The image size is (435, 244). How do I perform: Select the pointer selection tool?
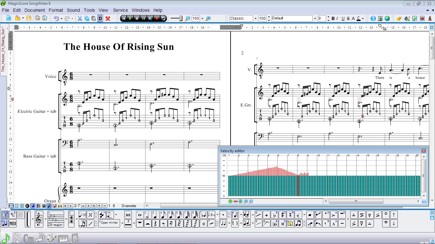tap(5, 215)
